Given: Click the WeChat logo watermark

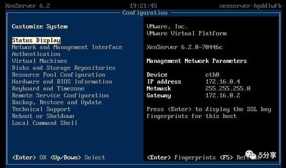Looking at the screenshot, I should tap(251, 155).
